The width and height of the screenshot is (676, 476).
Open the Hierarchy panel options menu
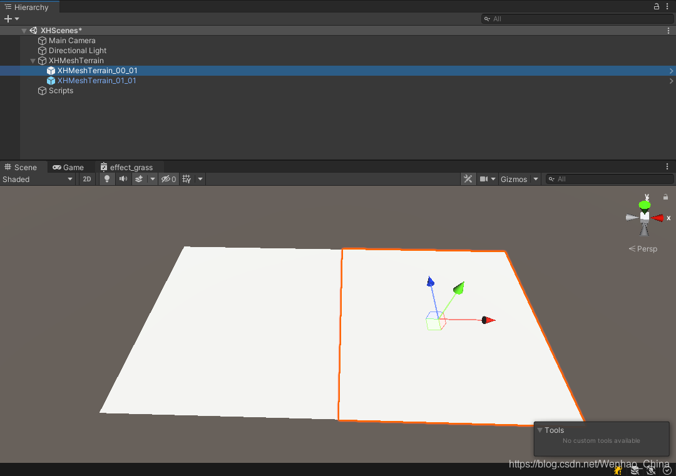(667, 6)
